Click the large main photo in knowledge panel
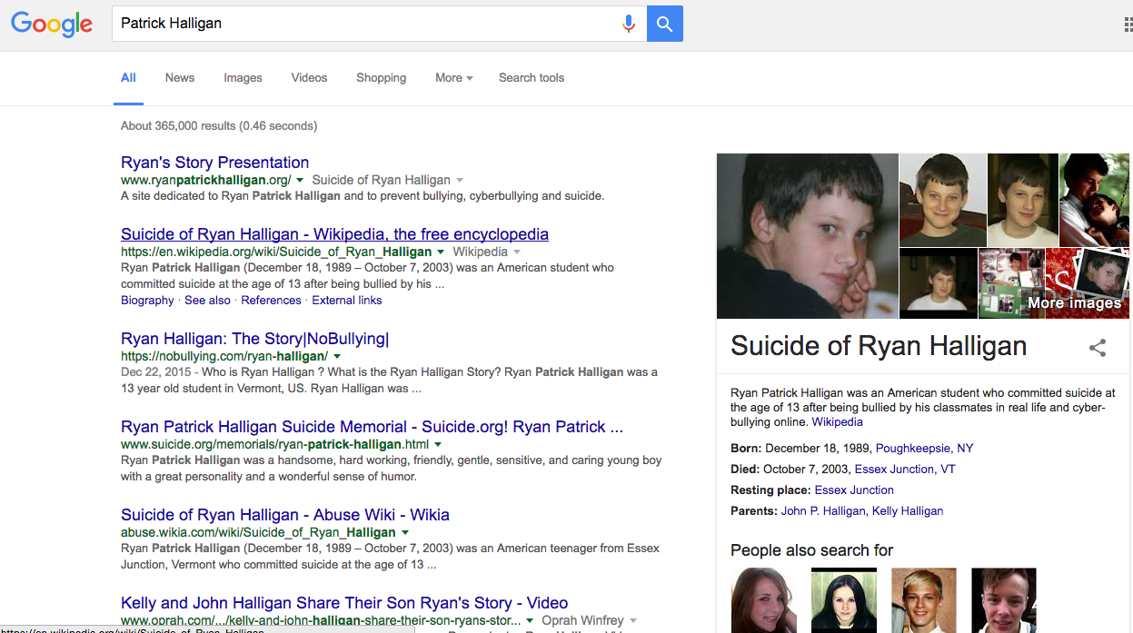1133x633 pixels. tap(807, 236)
